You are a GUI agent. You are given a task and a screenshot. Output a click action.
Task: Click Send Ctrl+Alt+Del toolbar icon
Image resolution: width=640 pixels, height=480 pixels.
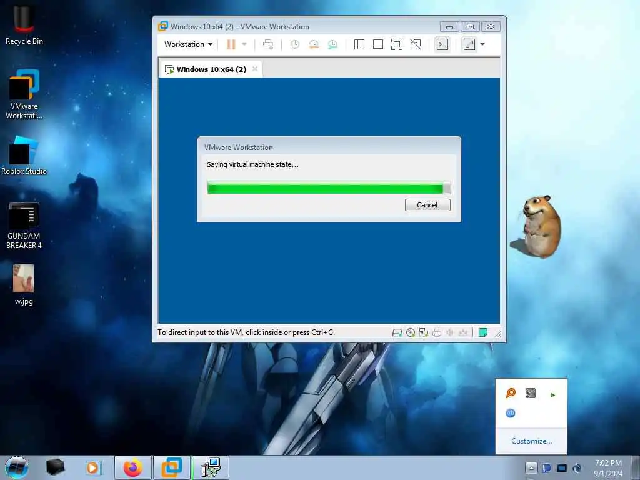(x=268, y=44)
